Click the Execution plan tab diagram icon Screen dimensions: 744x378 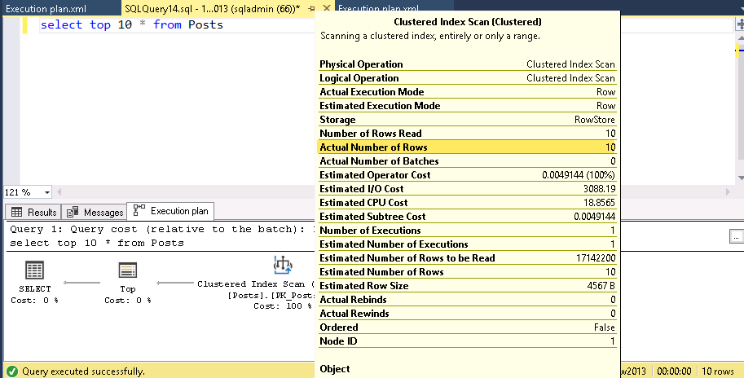[139, 209]
